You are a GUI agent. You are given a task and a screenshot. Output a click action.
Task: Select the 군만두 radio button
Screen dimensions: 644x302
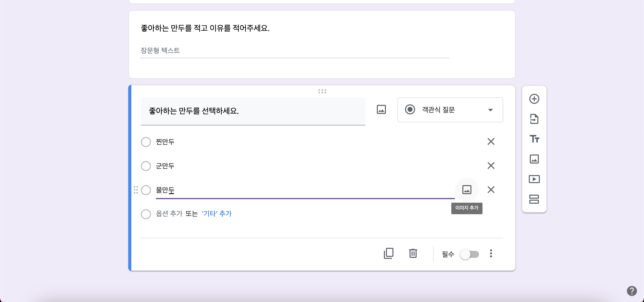[x=146, y=166]
